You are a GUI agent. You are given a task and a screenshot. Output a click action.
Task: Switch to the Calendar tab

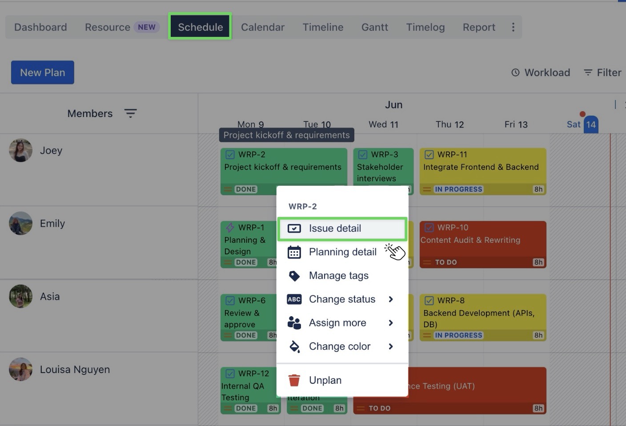pos(262,27)
